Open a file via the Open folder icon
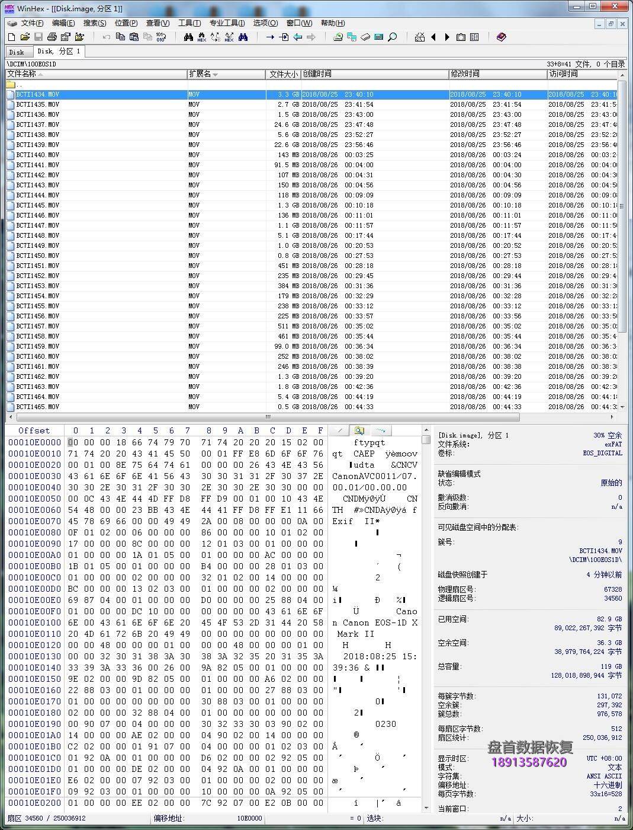Screen dimensions: 633x830 pos(25,37)
